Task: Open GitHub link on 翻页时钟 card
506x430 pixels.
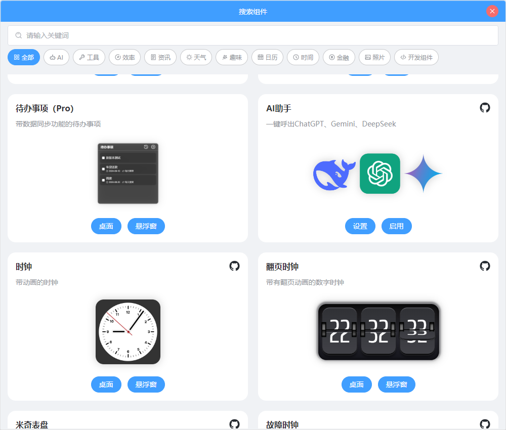Action: [x=485, y=266]
